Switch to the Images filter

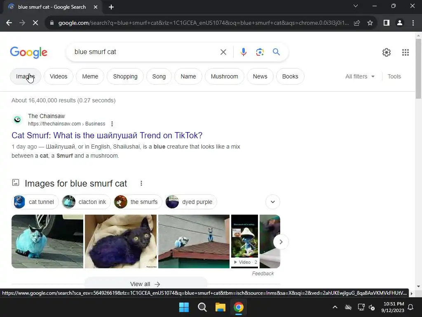26,76
